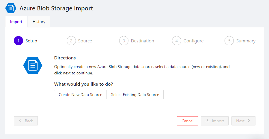Switch to the History tab

[x=39, y=22]
